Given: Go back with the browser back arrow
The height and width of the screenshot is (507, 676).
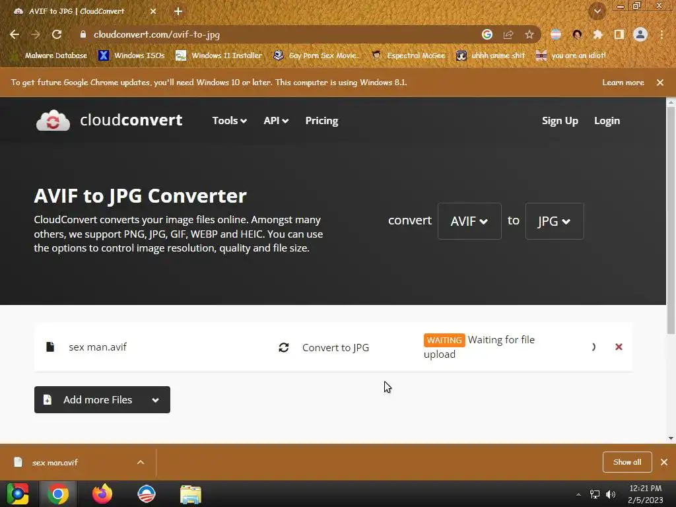Looking at the screenshot, I should click(15, 34).
